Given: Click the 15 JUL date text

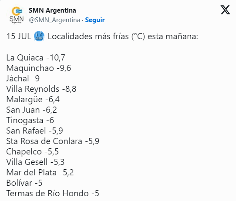Looking at the screenshot, I should [x=19, y=37].
